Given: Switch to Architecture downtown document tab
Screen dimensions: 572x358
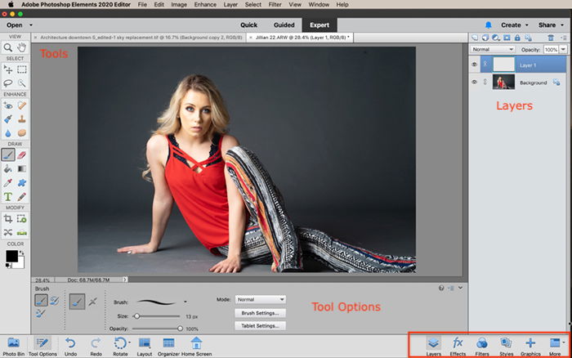Looking at the screenshot, I should point(141,38).
